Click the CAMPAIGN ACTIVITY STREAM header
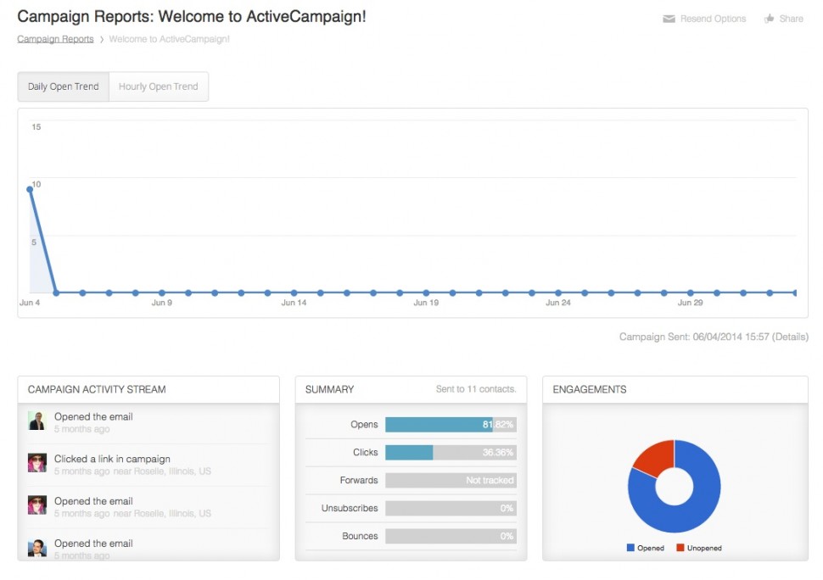Image resolution: width=823 pixels, height=580 pixels. point(97,390)
